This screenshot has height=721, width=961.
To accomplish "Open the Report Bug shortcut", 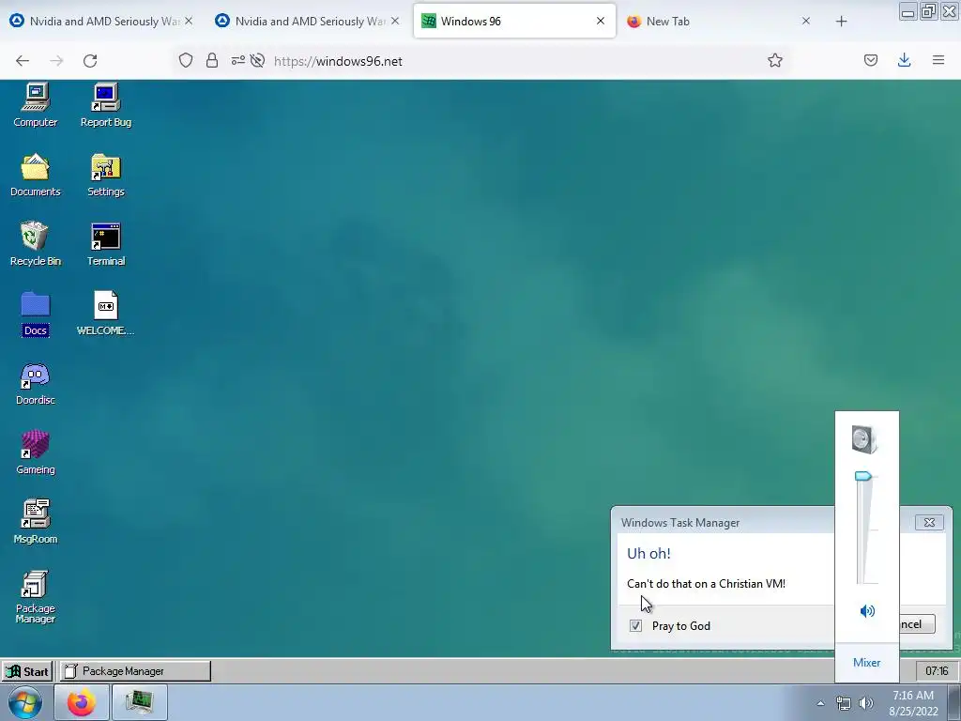I will 106,105.
